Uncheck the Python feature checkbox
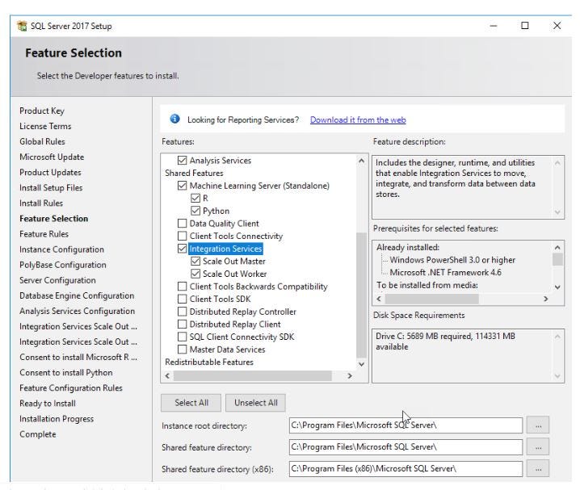 point(195,211)
